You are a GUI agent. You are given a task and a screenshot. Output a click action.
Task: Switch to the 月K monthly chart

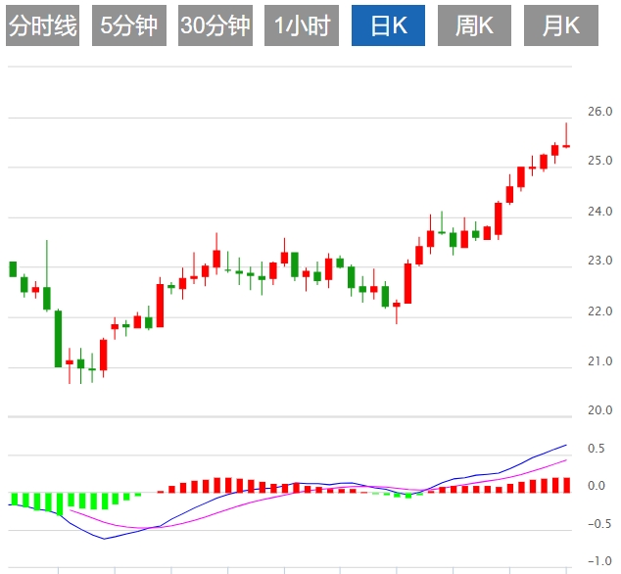click(x=561, y=25)
